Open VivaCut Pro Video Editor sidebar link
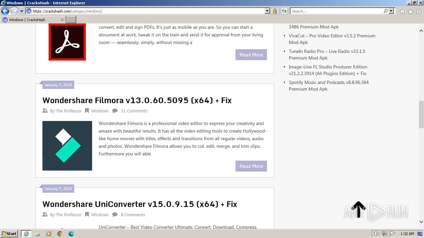The width and height of the screenshot is (424, 238). point(332,39)
